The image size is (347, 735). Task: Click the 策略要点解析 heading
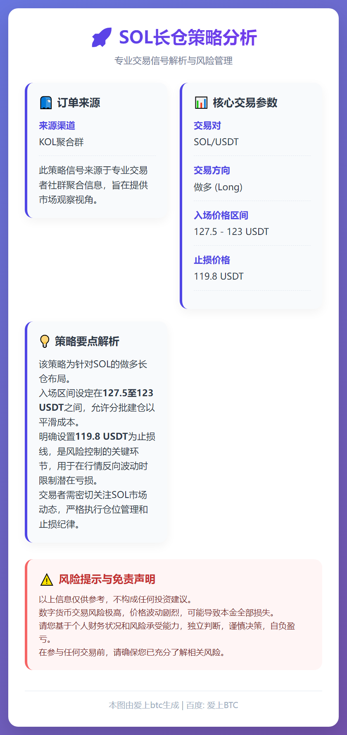coord(87,341)
